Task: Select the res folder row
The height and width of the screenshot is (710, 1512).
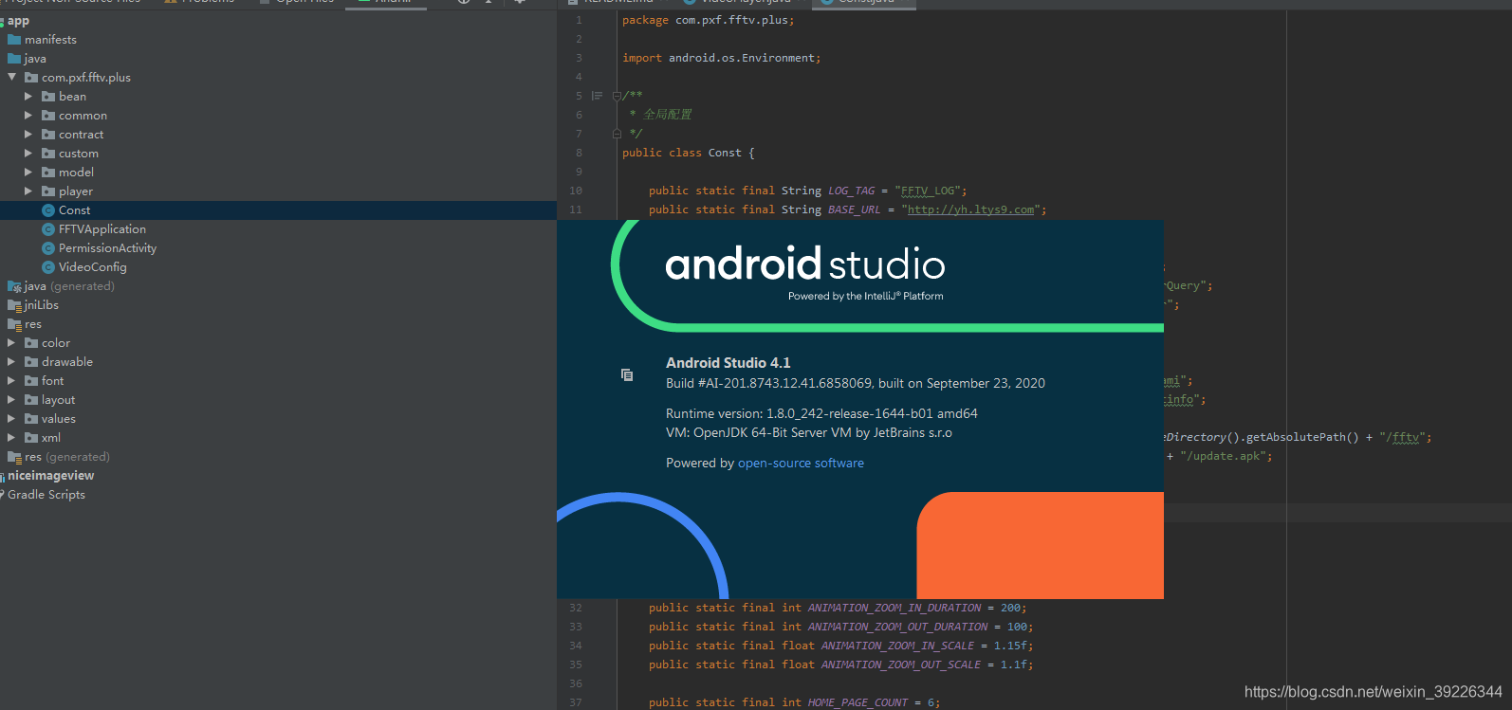Action: click(278, 324)
